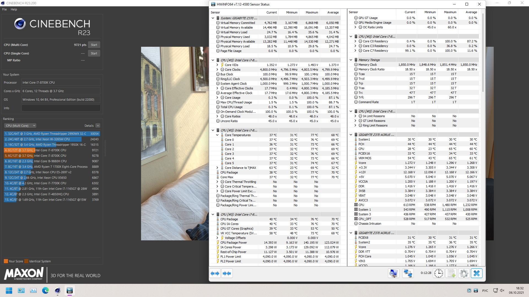The width and height of the screenshot is (529, 297).
Task: Start the CPU Multi Core benchmark
Action: click(x=94, y=45)
